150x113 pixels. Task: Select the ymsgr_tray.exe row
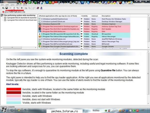point(84,41)
